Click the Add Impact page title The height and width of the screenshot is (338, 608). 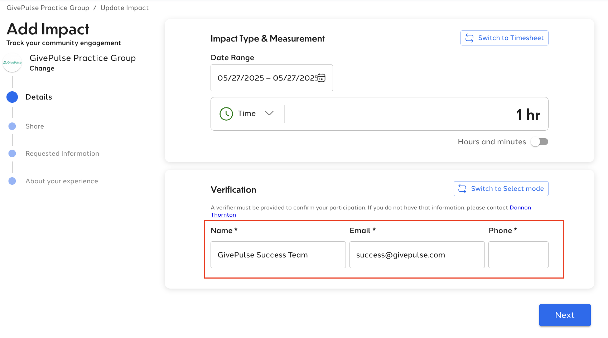pos(48,29)
